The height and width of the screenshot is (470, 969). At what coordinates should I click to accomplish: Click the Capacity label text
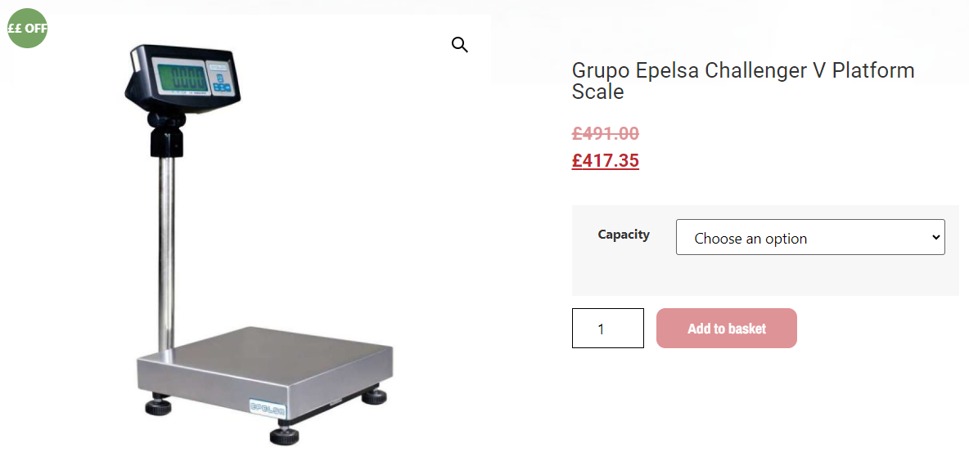coord(624,235)
